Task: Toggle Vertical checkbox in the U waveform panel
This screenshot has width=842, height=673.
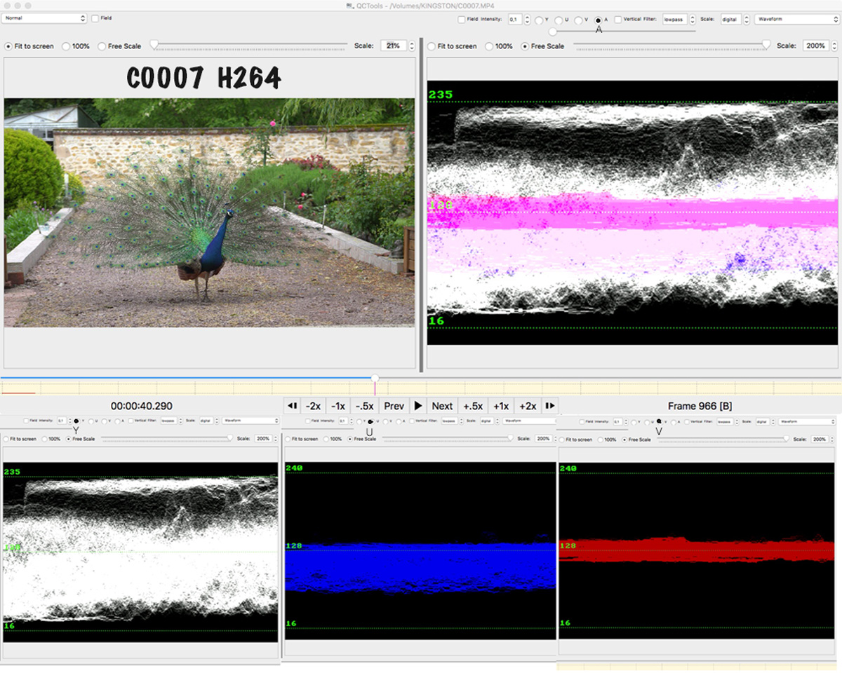Action: click(412, 421)
